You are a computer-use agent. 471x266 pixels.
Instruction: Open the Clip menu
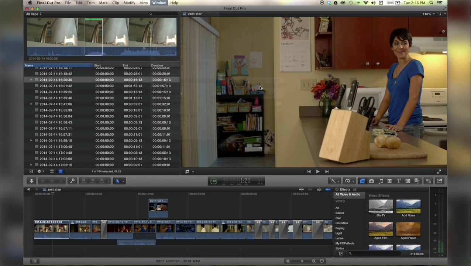coord(116,3)
